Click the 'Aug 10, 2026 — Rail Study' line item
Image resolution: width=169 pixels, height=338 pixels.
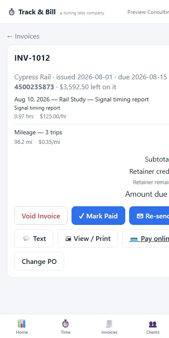(x=81, y=99)
